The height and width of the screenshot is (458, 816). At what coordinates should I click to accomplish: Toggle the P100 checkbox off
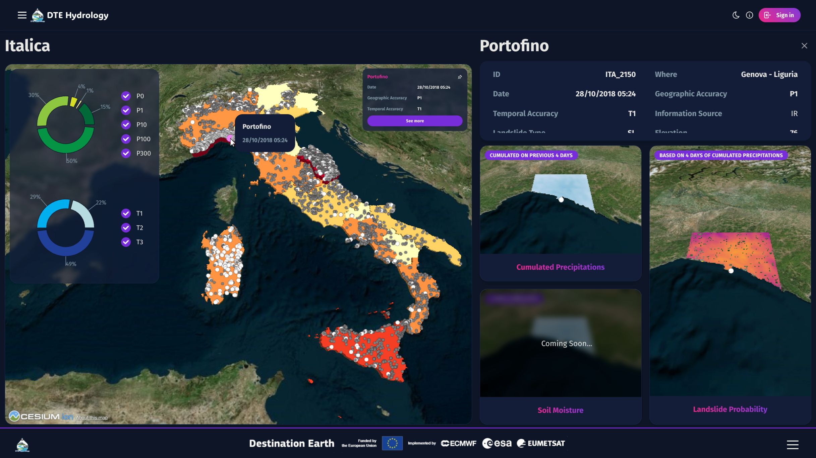click(x=126, y=139)
